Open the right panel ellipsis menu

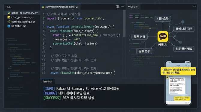[194, 7]
